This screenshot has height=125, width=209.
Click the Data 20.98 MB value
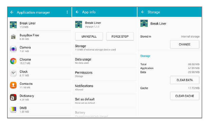point(194,72)
